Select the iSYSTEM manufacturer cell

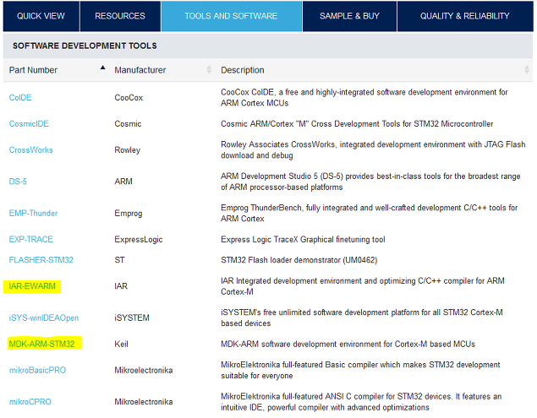(132, 318)
